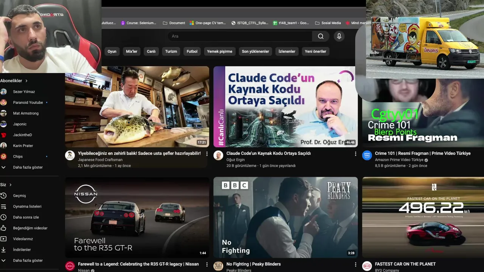The height and width of the screenshot is (272, 484).
Task: Open title 'Claude Code'un Kaynak Kodu Ortaya Saçıldı'
Action: tap(268, 153)
